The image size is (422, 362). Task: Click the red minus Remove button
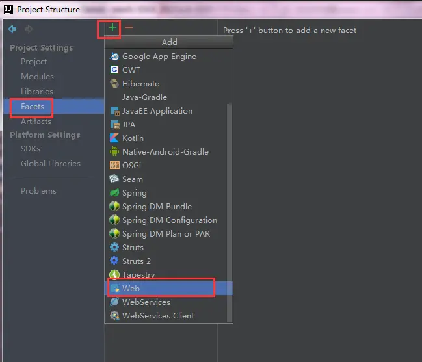pyautogui.click(x=129, y=27)
